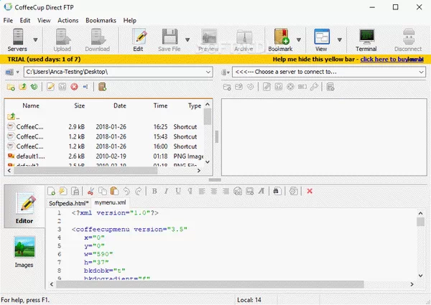Image resolution: width=431 pixels, height=305 pixels.
Task: Open the Terminal window
Action: (x=366, y=40)
